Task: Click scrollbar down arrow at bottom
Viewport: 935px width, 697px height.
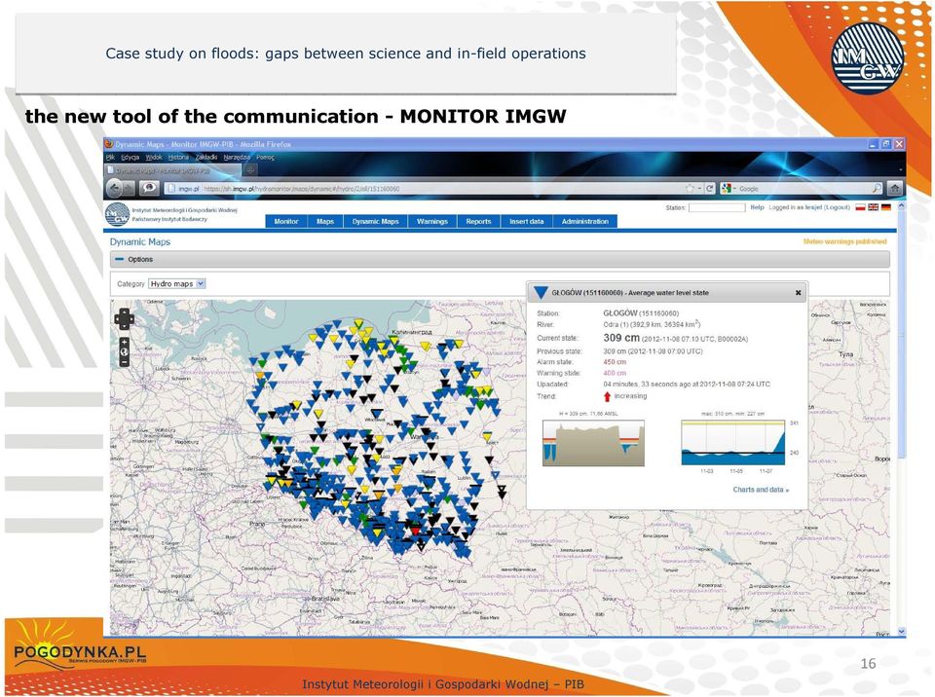Action: (x=901, y=632)
